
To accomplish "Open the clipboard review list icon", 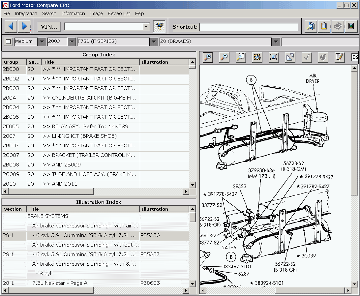I will 324,26.
